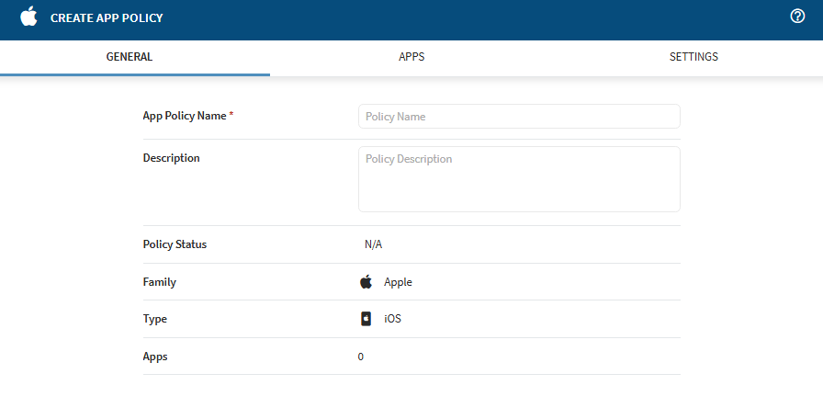Select the N/A policy status value

coord(373,244)
